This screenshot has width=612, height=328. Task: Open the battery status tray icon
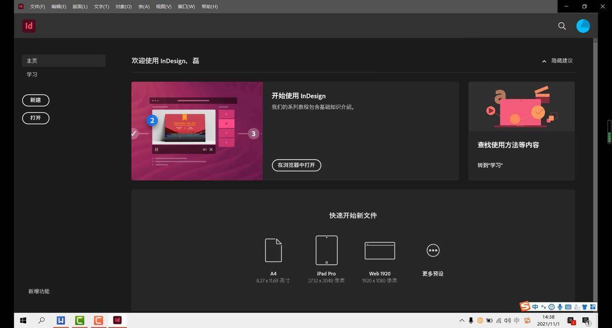click(x=489, y=321)
